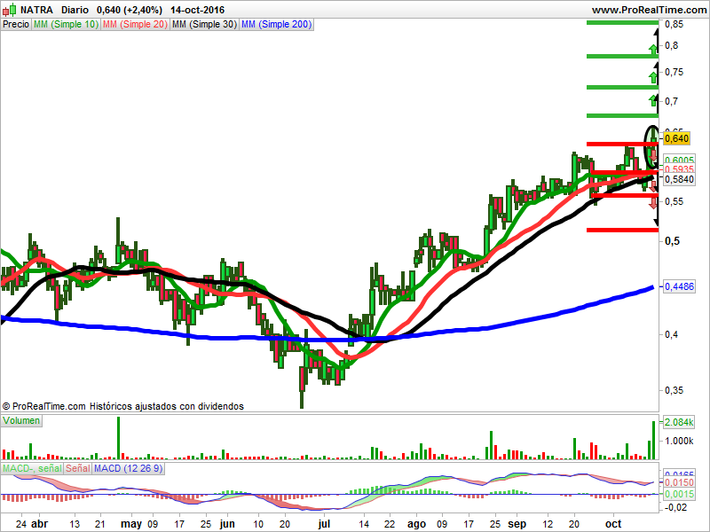
Task: Click the ProRealTime.com copyright notice text
Action: pos(122,406)
